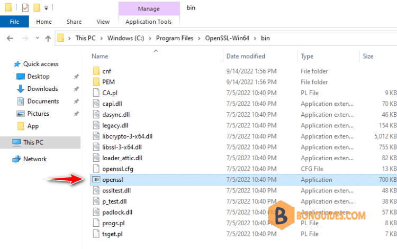The image size is (397, 249).
Task: Switch to the Home ribbon tab
Action: tap(43, 22)
